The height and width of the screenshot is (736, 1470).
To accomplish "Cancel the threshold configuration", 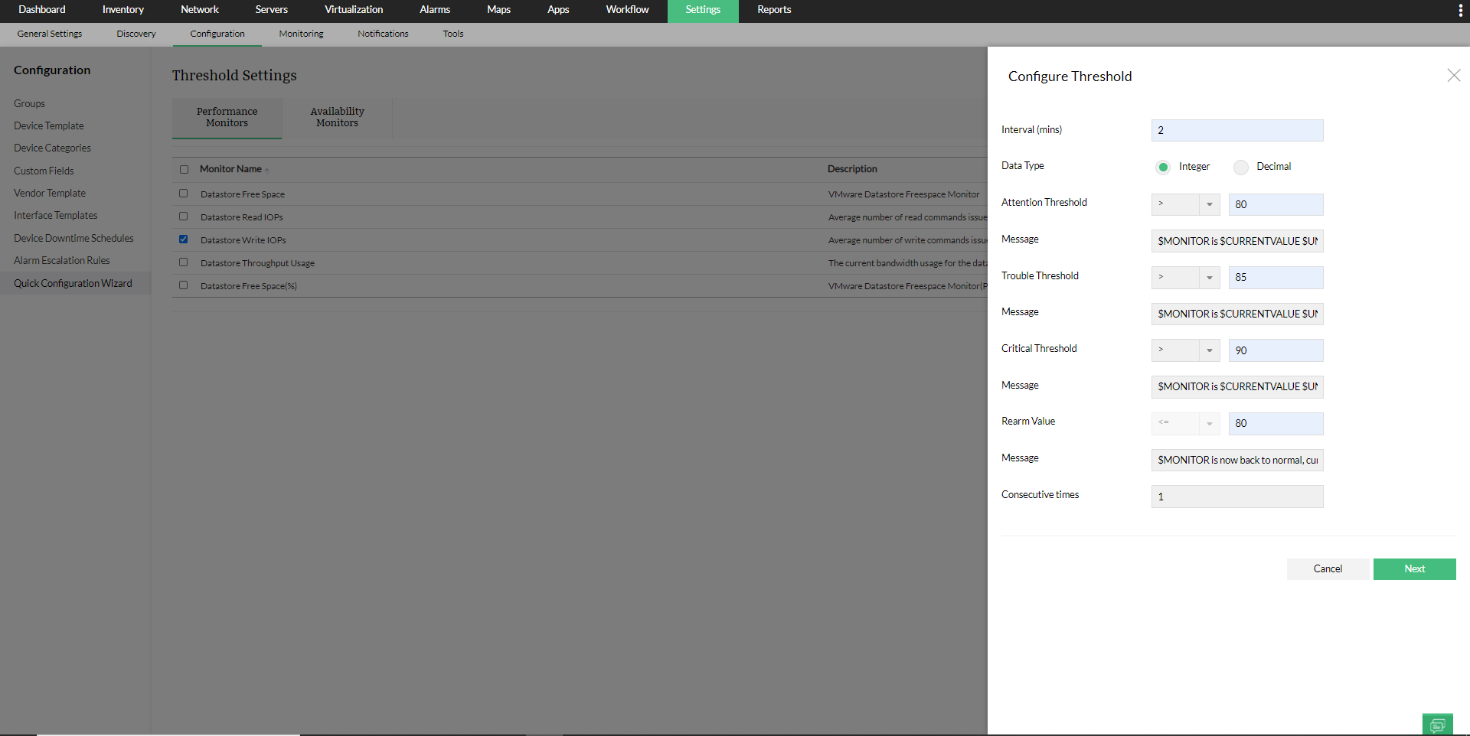I will point(1328,568).
